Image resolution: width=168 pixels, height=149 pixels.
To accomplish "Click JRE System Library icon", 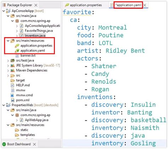I will coord(12,66).
